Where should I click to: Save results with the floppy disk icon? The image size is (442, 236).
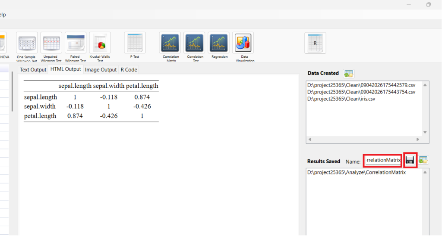coord(410,160)
